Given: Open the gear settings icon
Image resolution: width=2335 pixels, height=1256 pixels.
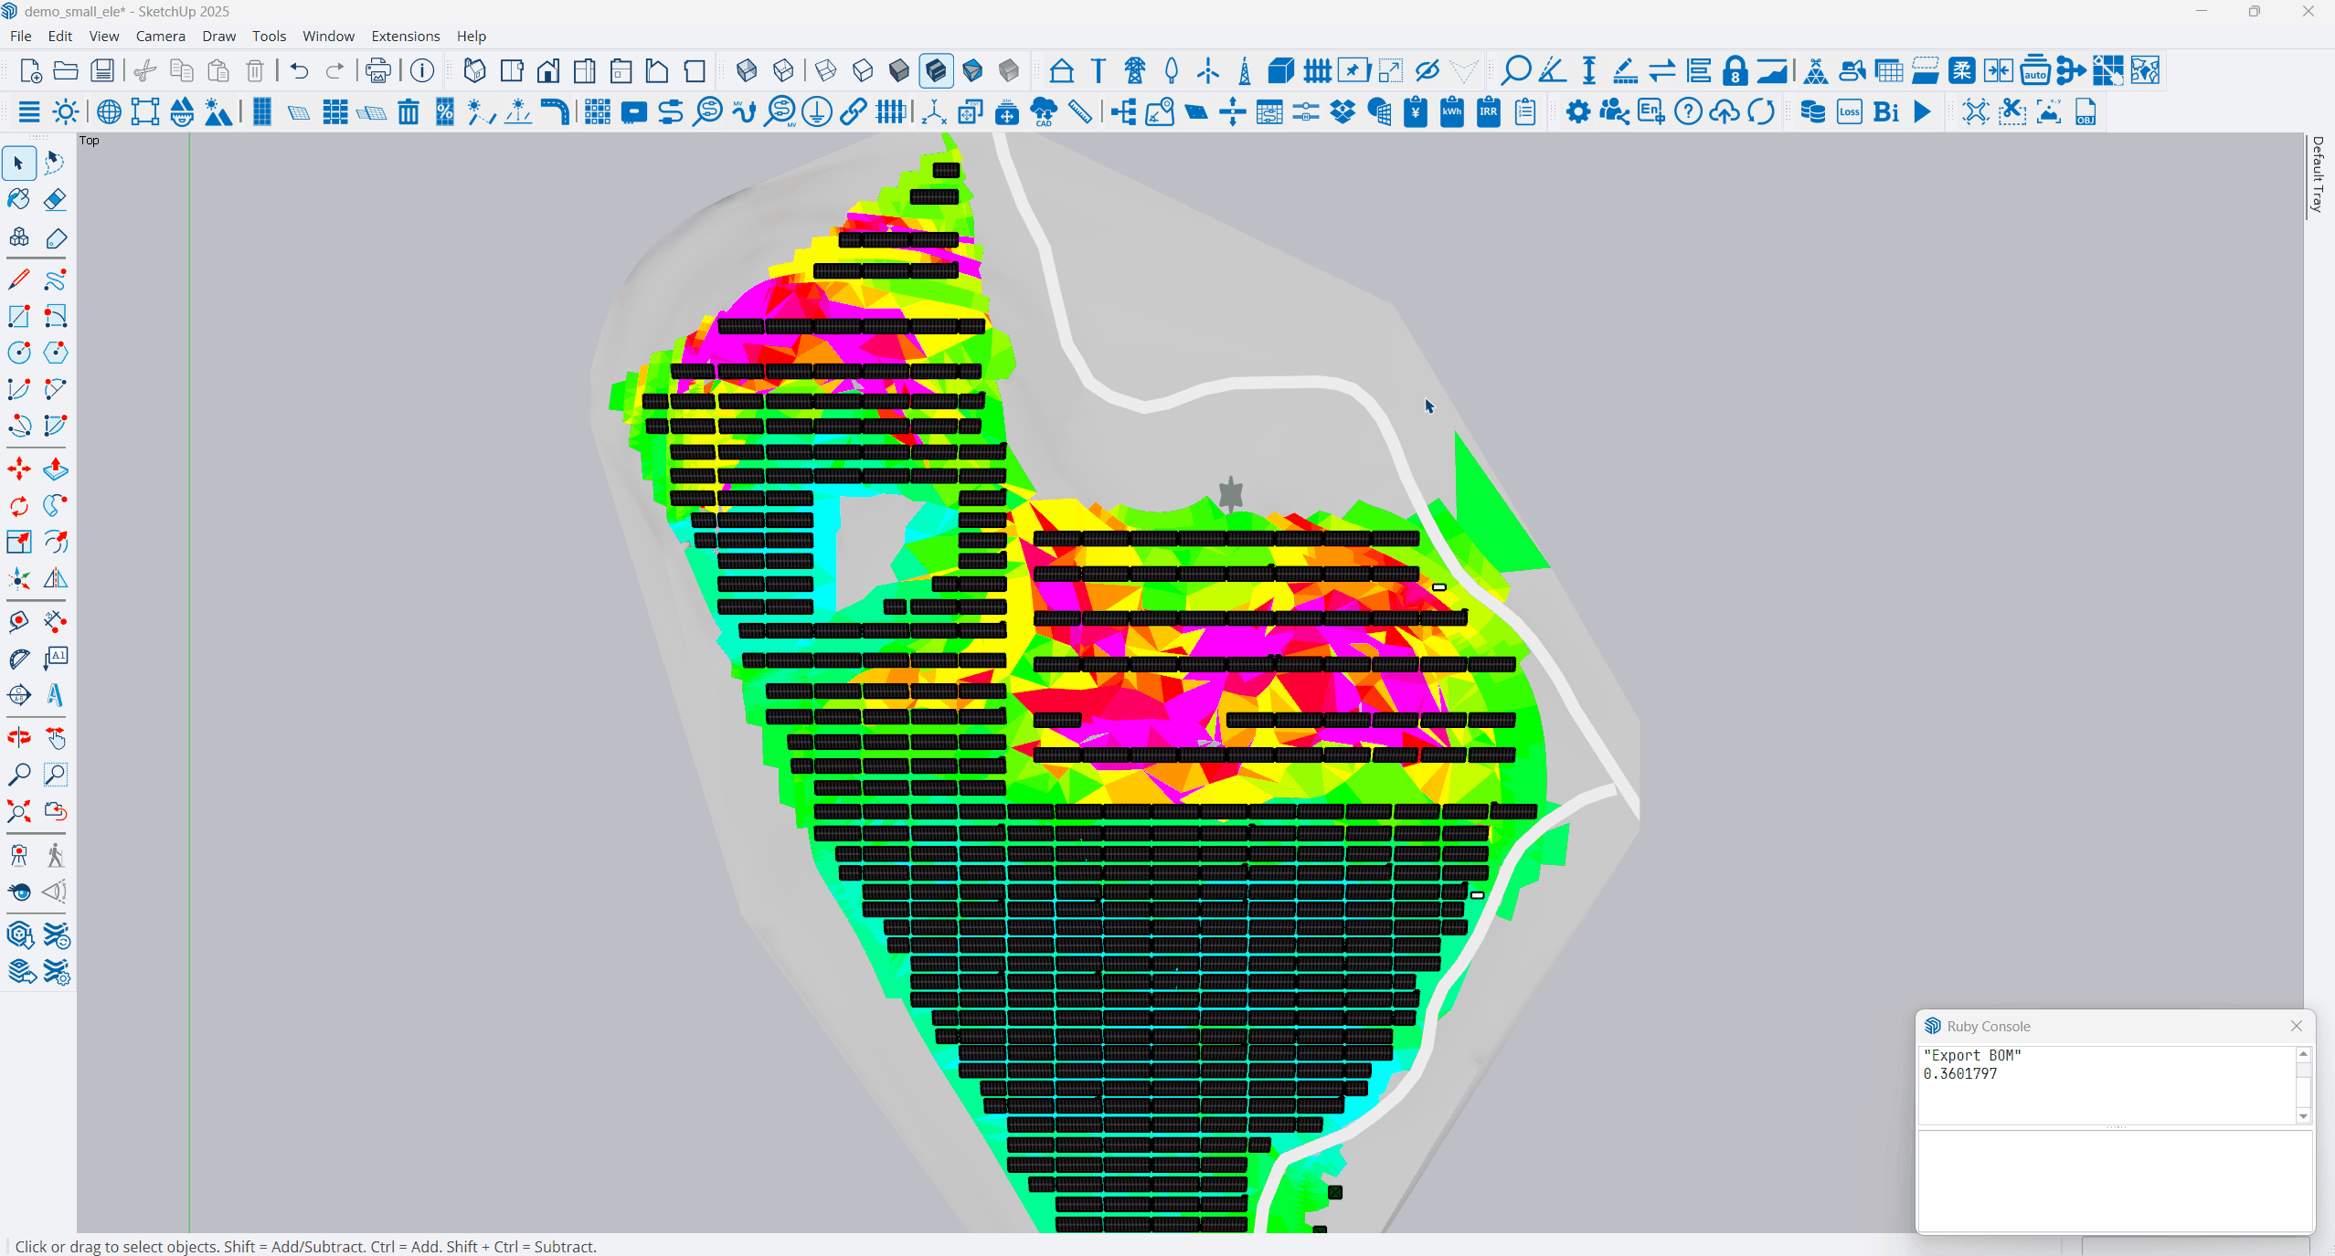Looking at the screenshot, I should 1577,112.
